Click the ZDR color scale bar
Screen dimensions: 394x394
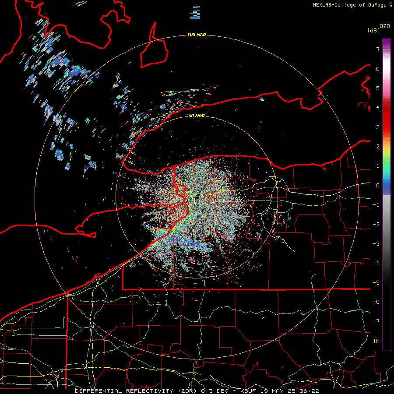coord(387,194)
